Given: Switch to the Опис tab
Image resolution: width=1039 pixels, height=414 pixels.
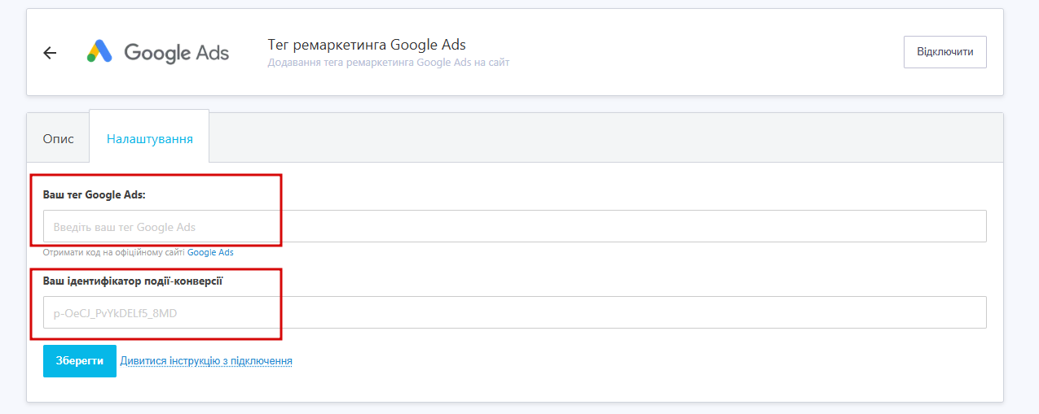Looking at the screenshot, I should click(x=58, y=139).
